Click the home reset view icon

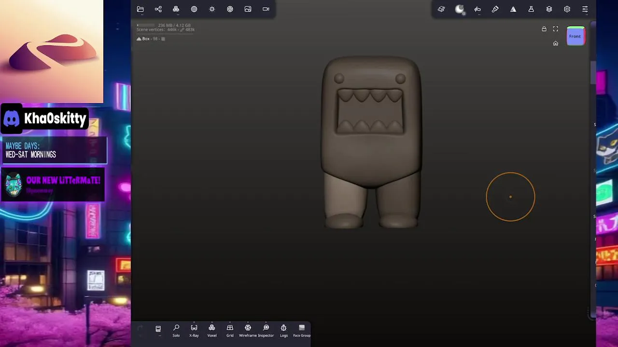pyautogui.click(x=556, y=43)
